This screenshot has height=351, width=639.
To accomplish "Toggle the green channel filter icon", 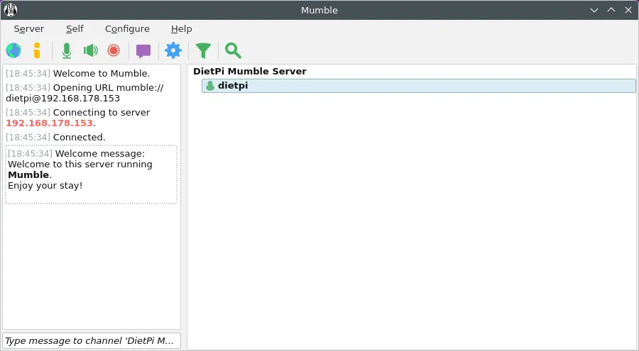I will 204,50.
